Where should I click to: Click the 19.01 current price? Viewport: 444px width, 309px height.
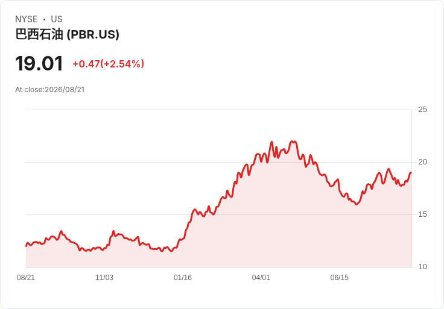(x=39, y=64)
